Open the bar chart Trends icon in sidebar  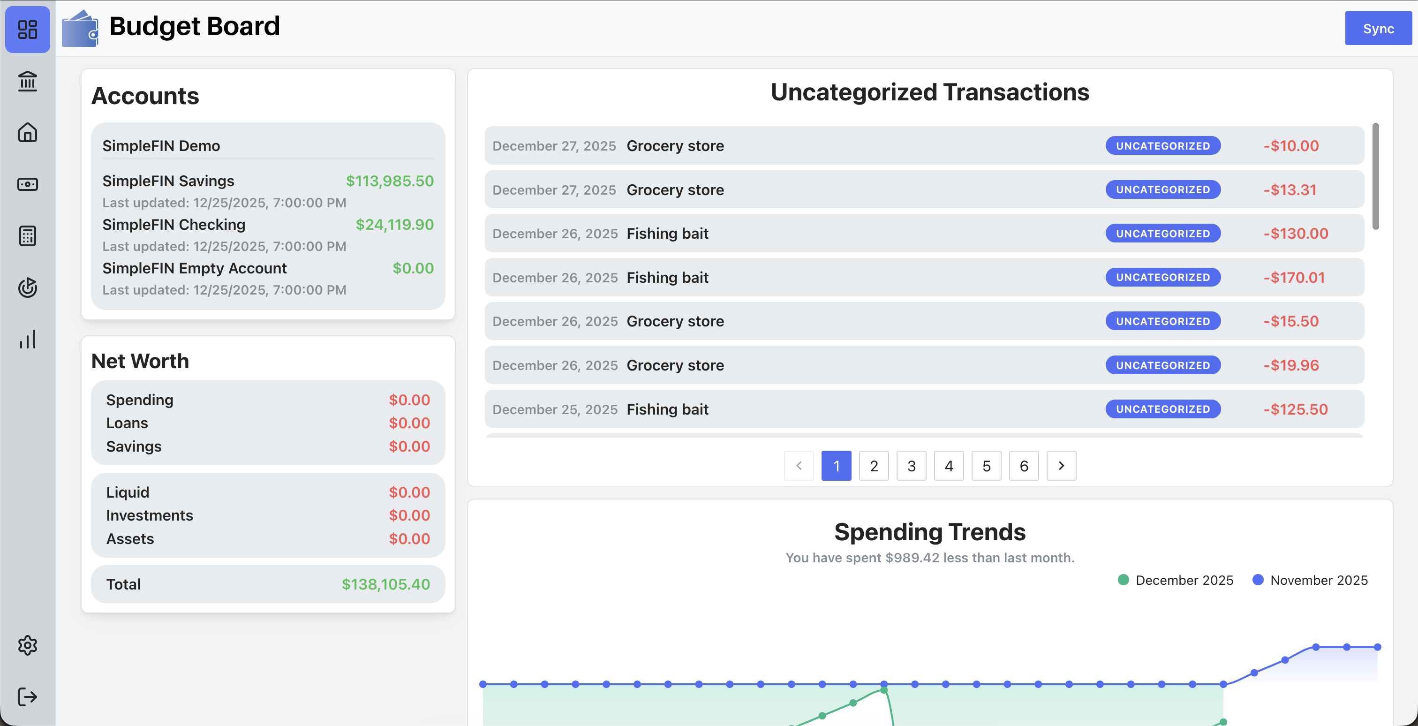(28, 339)
